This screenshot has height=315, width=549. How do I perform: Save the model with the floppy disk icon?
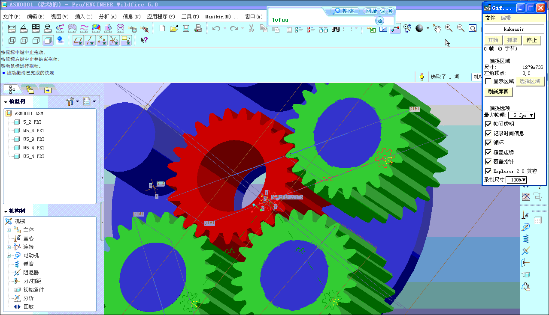coord(186,28)
